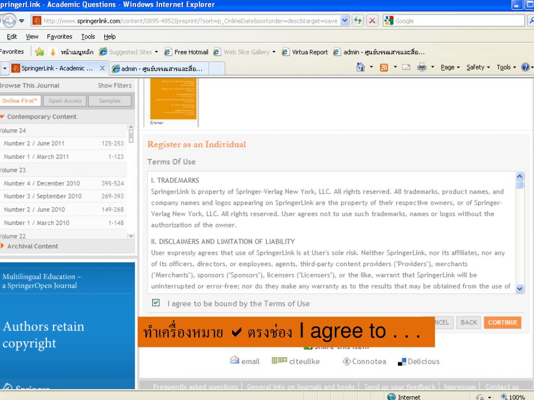Click the journal list scroll down arrow

[131, 236]
